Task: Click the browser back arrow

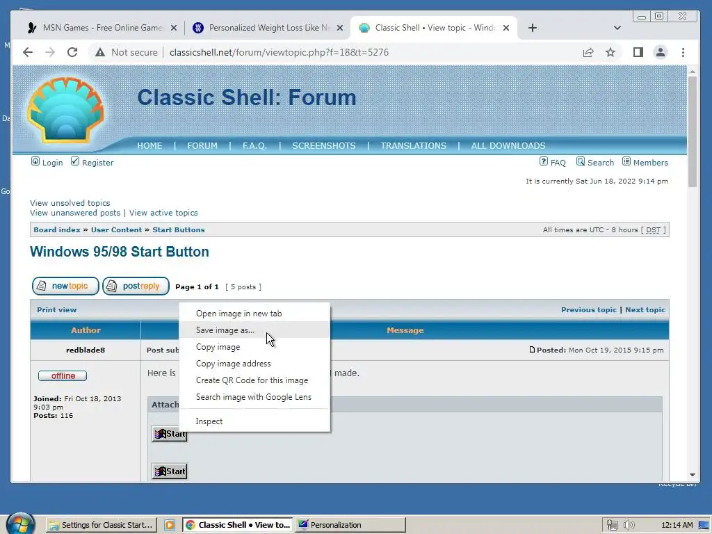Action: coord(28,52)
